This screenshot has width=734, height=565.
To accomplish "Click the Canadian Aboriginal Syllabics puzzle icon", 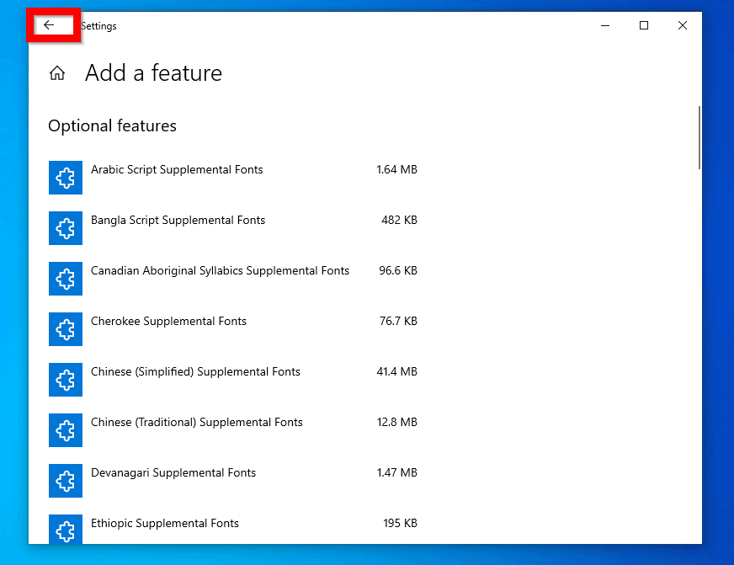I will tap(66, 279).
